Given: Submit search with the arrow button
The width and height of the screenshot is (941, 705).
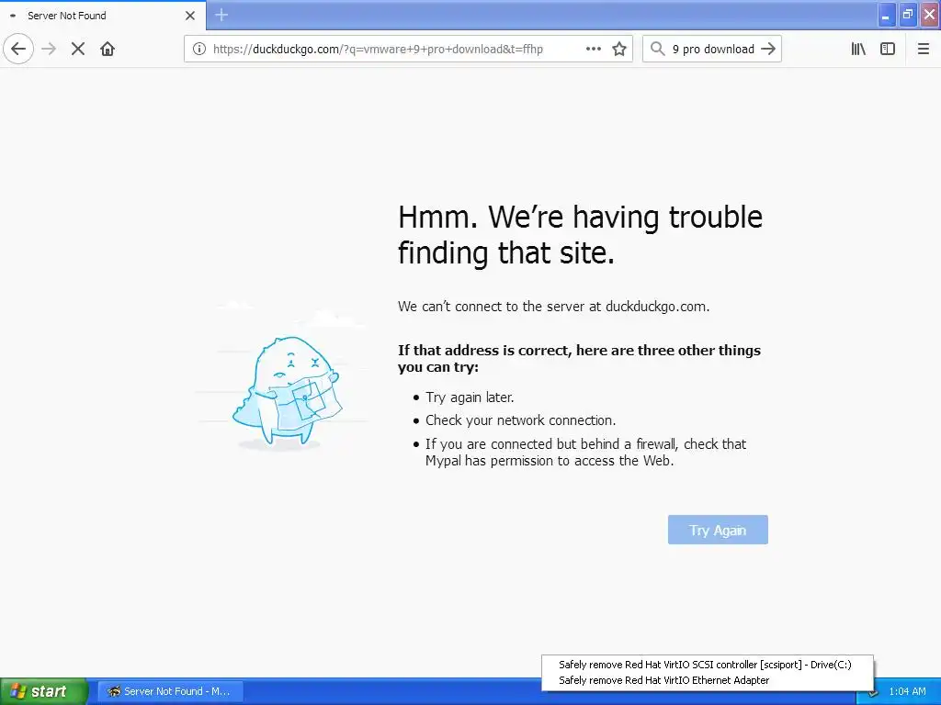Looking at the screenshot, I should pos(768,49).
